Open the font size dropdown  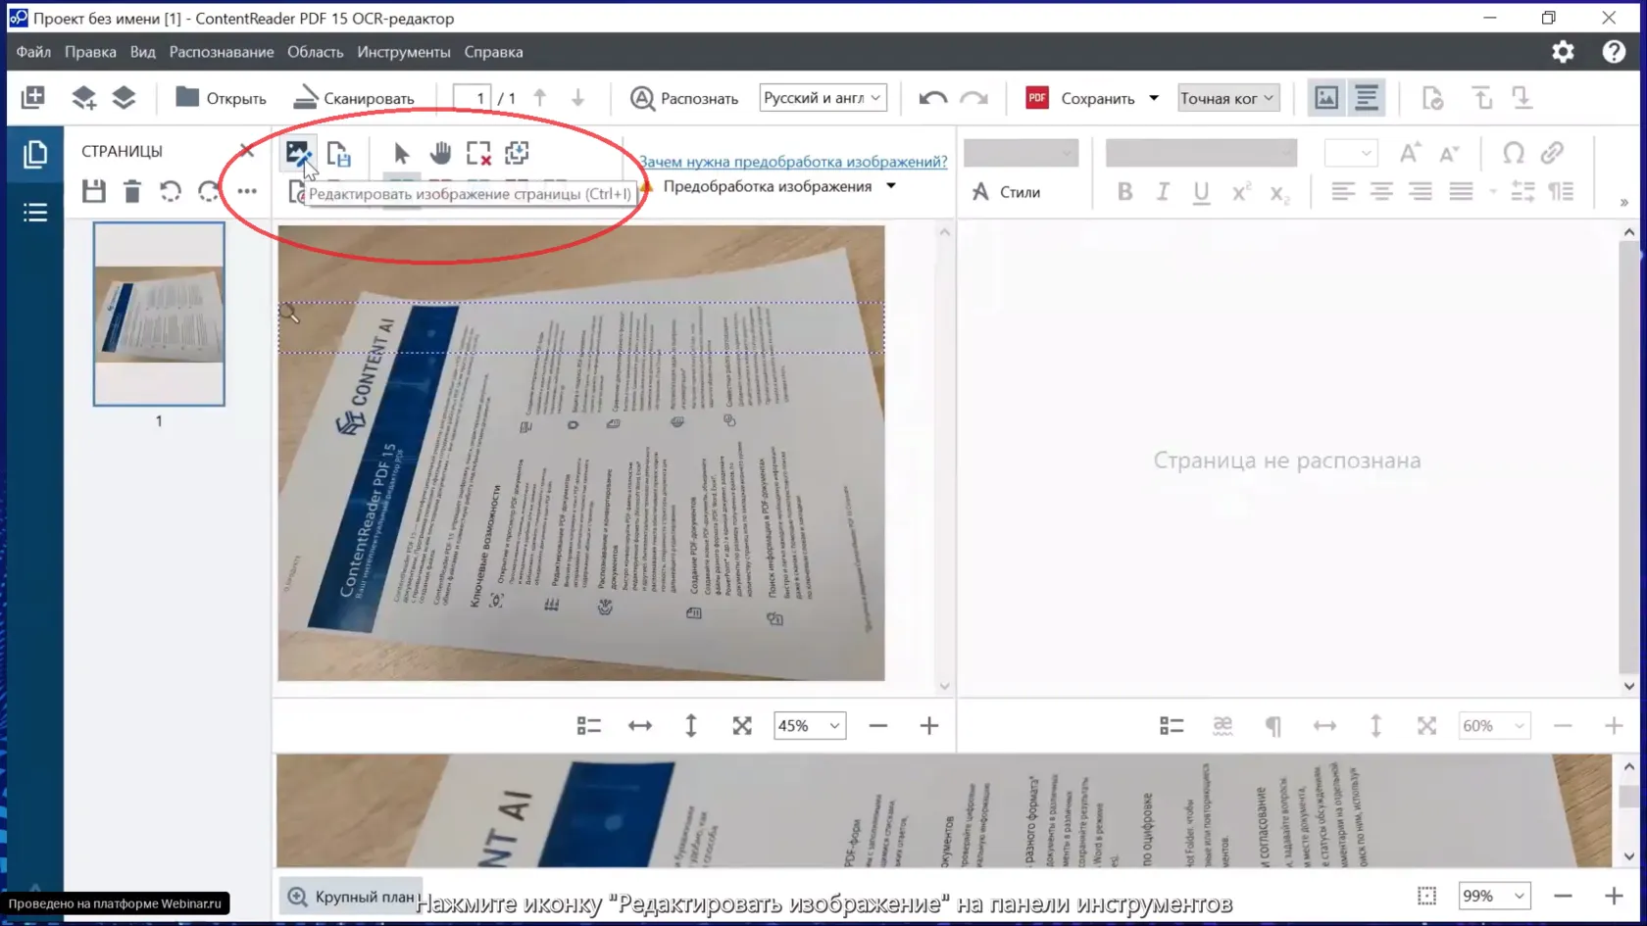click(x=1350, y=153)
